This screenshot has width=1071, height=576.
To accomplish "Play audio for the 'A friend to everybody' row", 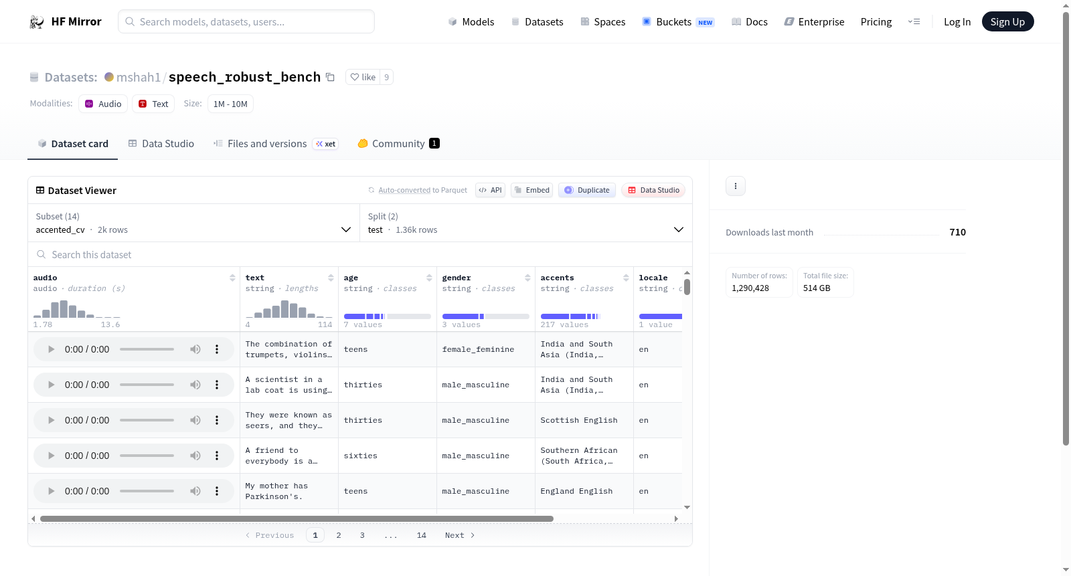I will click(51, 456).
